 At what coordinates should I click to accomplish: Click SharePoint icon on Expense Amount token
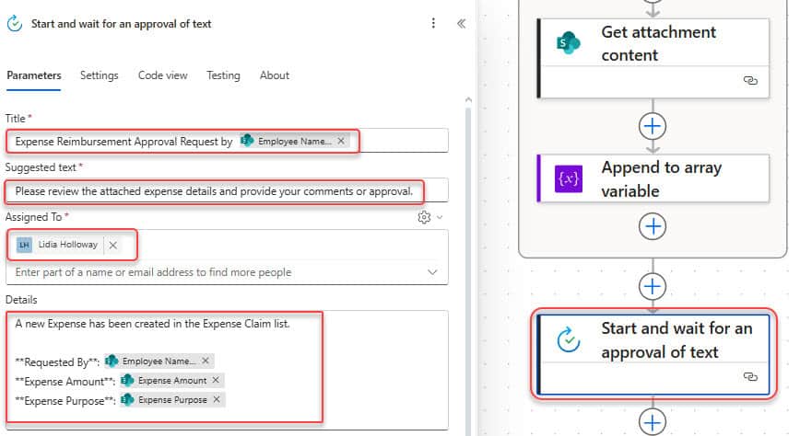[127, 380]
